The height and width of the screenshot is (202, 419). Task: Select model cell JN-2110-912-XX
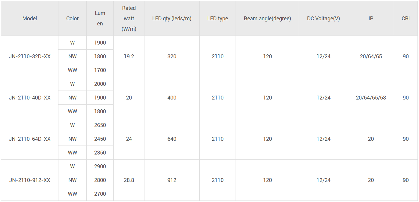[x=30, y=180]
